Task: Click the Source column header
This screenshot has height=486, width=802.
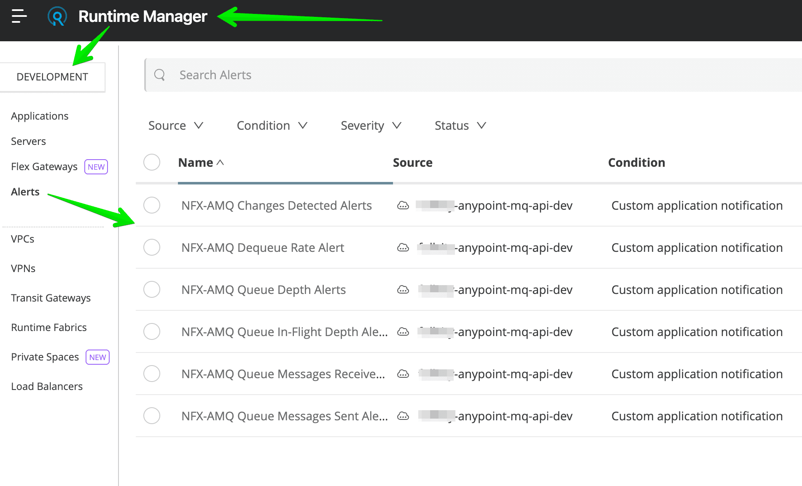Action: pyautogui.click(x=413, y=163)
